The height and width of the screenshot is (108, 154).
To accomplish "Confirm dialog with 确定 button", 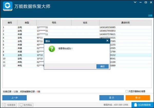I will (x=102, y=66).
